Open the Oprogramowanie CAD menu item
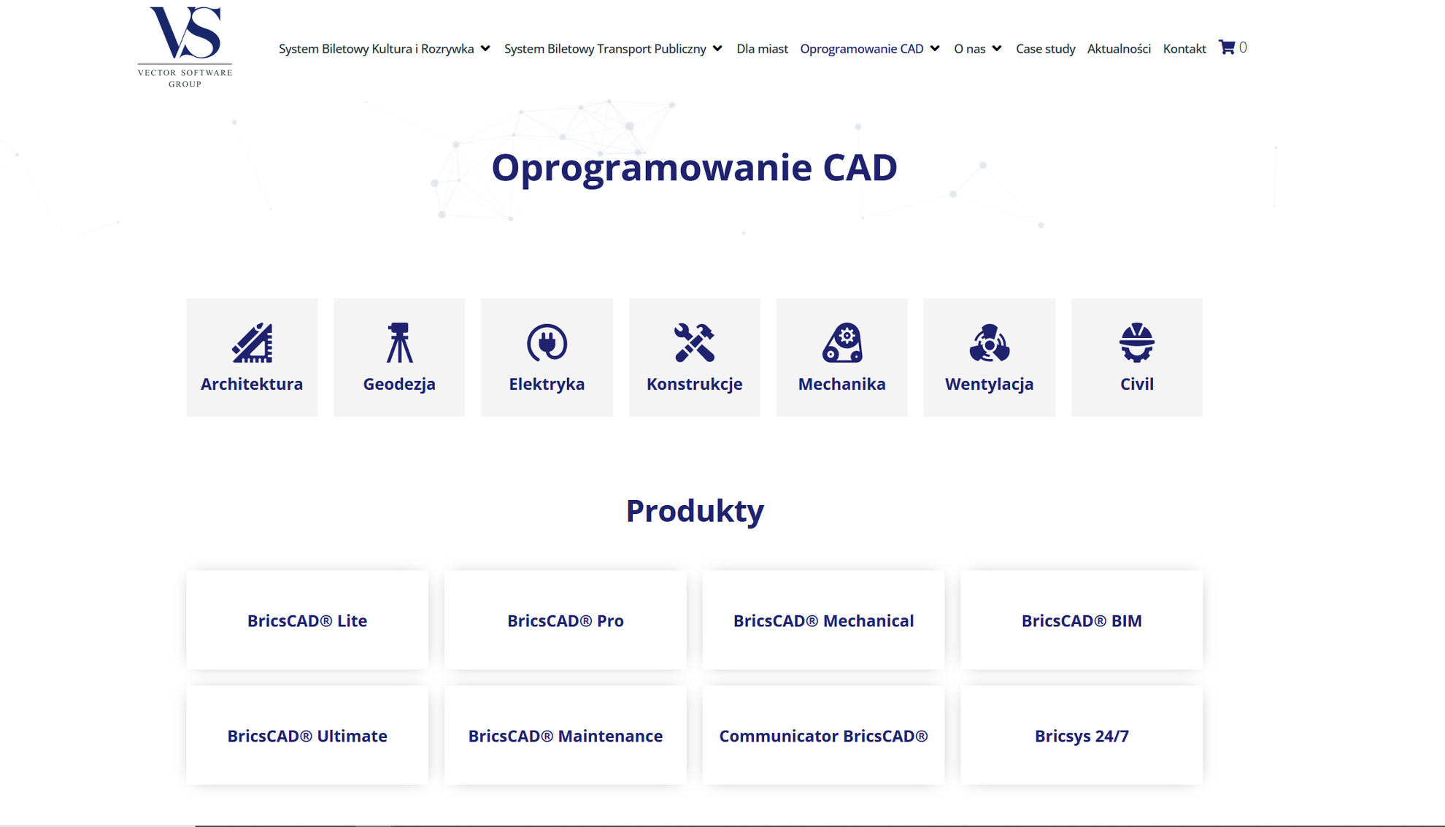Screen dimensions: 1445x827 862,49
